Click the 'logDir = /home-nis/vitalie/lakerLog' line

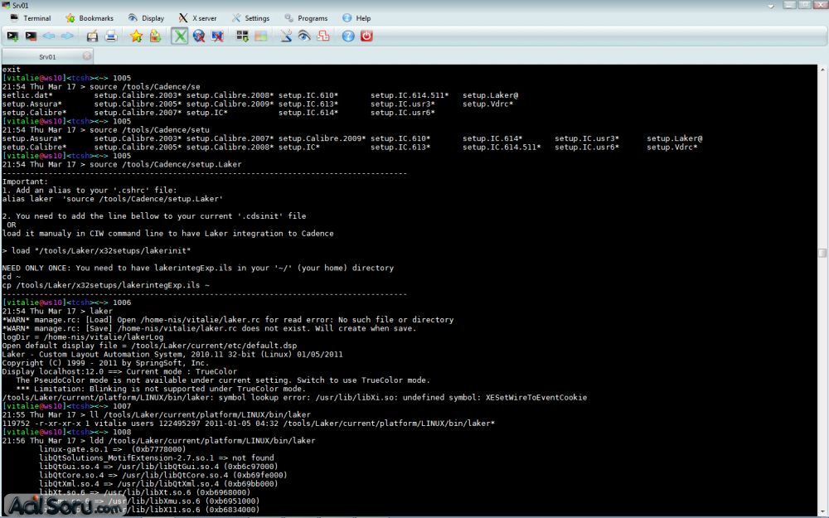point(83,336)
